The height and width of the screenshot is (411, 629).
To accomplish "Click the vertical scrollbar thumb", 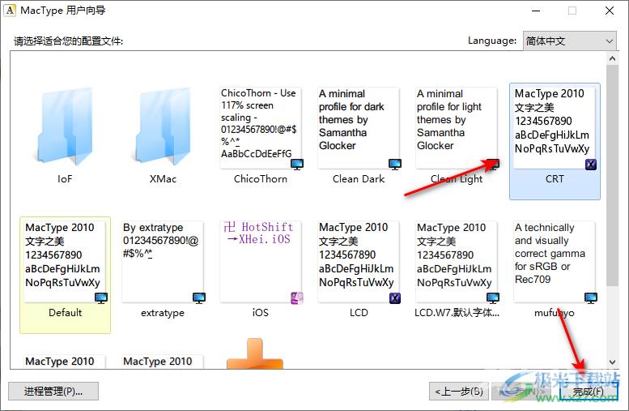I will (x=612, y=175).
